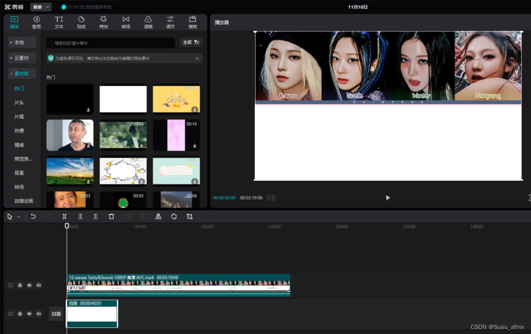The height and width of the screenshot is (334, 531).
Task: Select the 片尾 outro category
Action: coord(19,116)
